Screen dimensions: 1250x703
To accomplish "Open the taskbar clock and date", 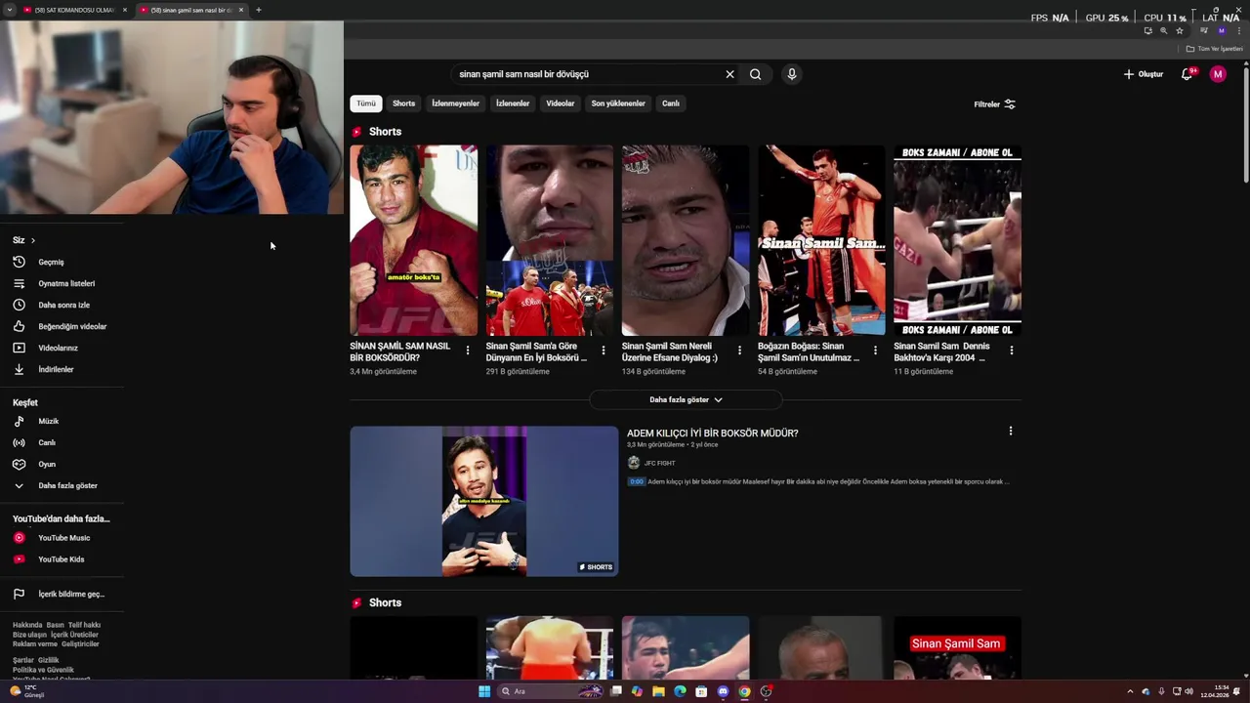I will click(1215, 691).
